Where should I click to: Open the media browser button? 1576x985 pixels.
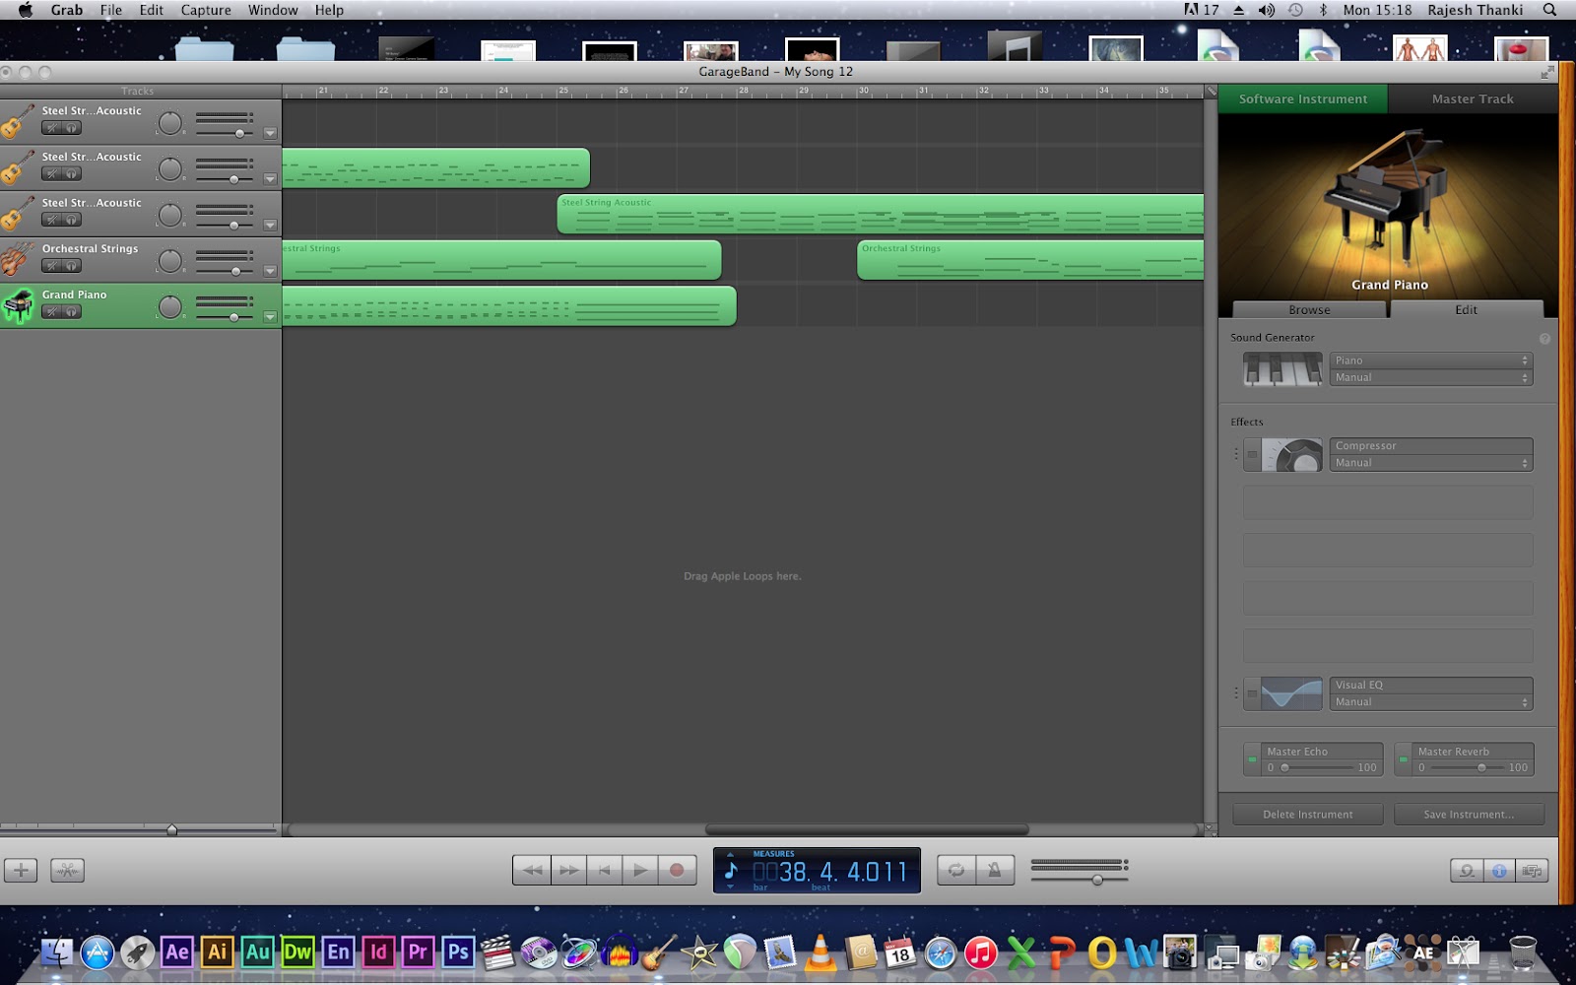point(1532,871)
